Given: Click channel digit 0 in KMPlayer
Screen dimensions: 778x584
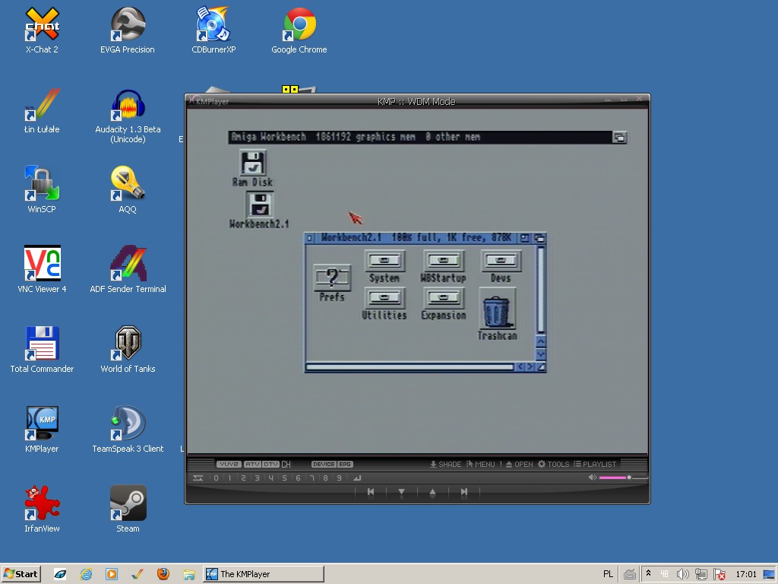Looking at the screenshot, I should coord(216,478).
